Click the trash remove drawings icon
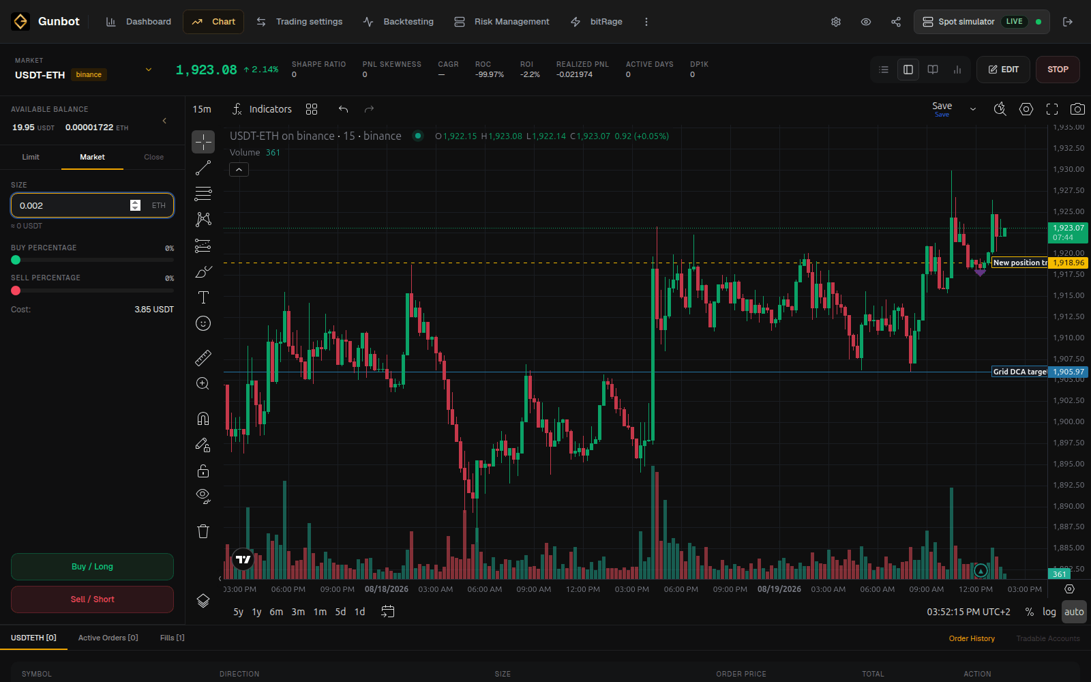The width and height of the screenshot is (1091, 682). pyautogui.click(x=203, y=531)
